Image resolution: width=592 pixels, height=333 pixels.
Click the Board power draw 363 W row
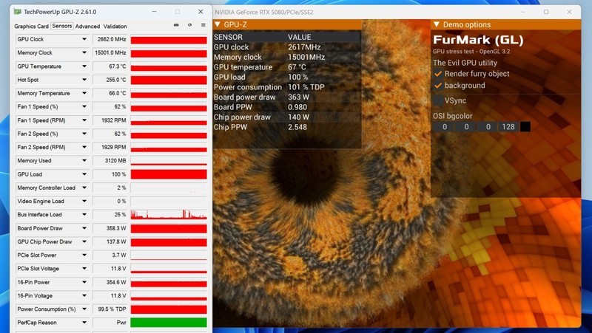tap(286, 97)
